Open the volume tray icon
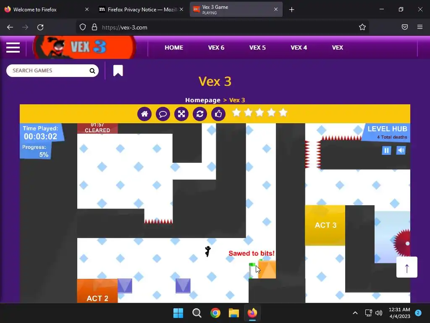The height and width of the screenshot is (323, 430). point(379,313)
